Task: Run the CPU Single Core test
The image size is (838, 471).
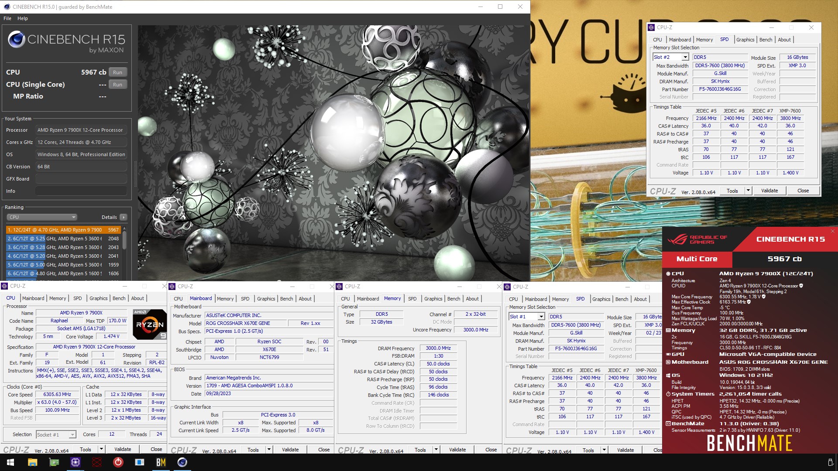Action: [117, 85]
